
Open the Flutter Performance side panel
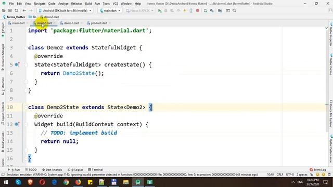pos(331,149)
